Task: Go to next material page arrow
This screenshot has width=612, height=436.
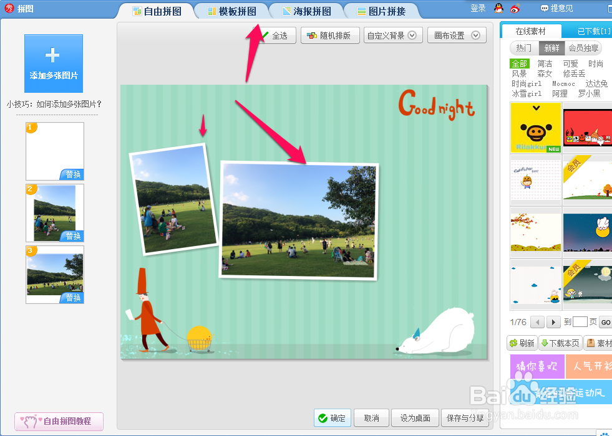Action: [x=553, y=322]
